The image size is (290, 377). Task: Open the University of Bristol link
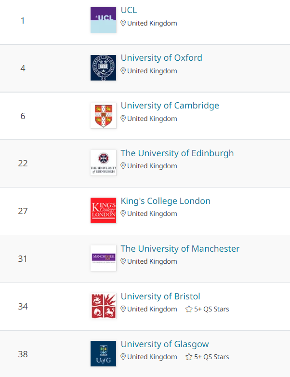pos(160,296)
